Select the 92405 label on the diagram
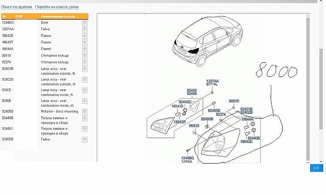Image resolution: width=326 pixels, height=195 pixels. (x=192, y=90)
